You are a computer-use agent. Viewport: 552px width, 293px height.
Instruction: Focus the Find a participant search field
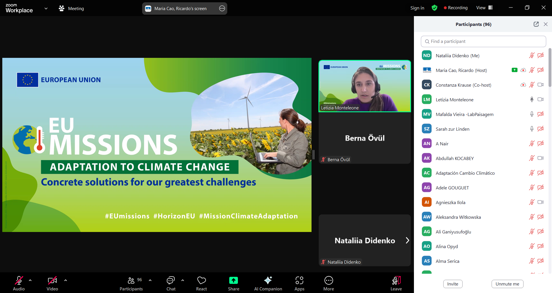coord(483,41)
